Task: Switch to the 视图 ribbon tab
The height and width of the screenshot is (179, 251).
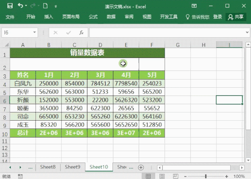Action: 147,17
